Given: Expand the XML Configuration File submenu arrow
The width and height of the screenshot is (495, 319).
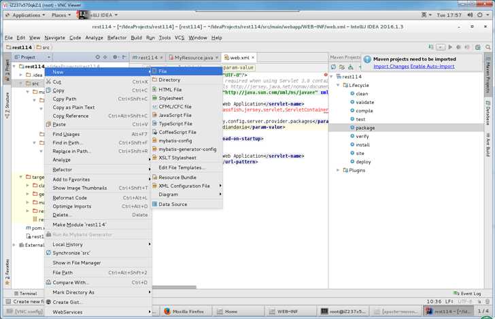Looking at the screenshot, I should point(220,186).
